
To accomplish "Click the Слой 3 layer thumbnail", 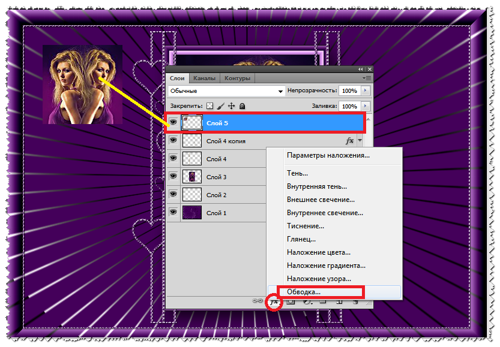I will [x=192, y=176].
